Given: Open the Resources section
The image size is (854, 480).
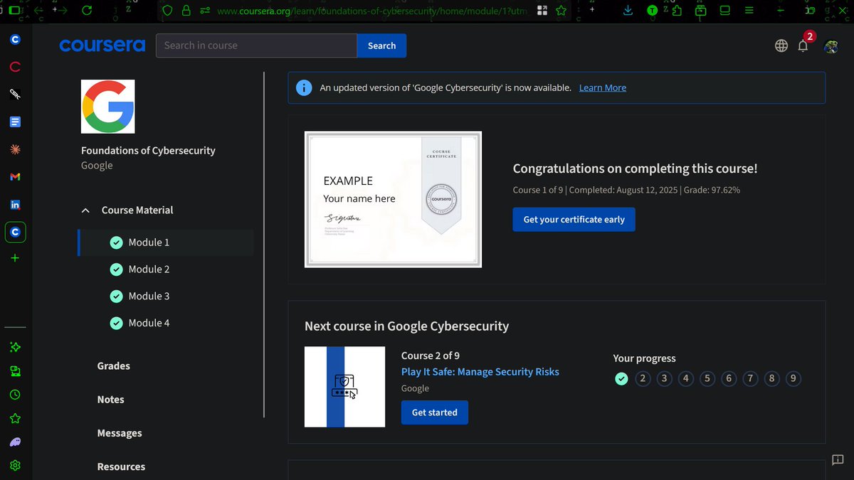Looking at the screenshot, I should pyautogui.click(x=121, y=466).
